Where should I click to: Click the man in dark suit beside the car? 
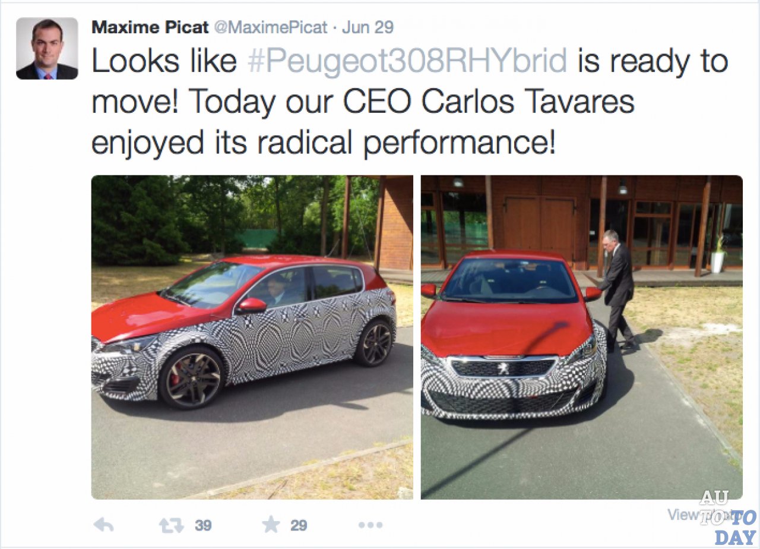[617, 289]
